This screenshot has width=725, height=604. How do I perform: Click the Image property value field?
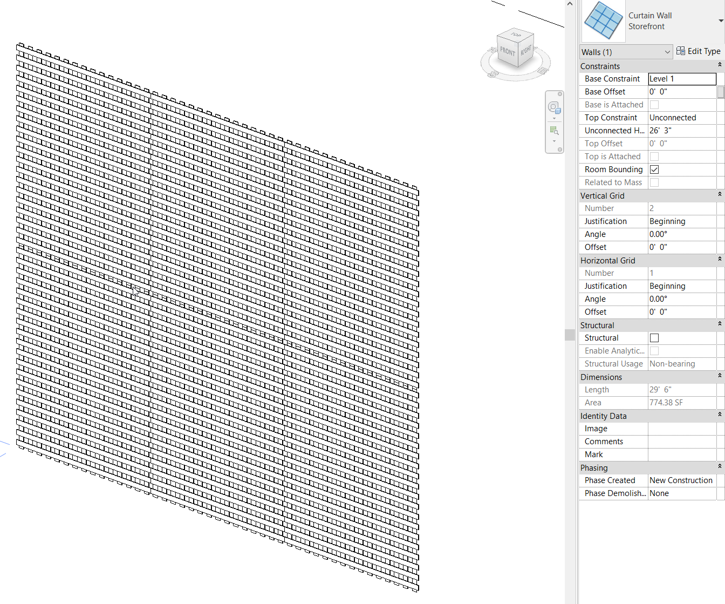(682, 429)
